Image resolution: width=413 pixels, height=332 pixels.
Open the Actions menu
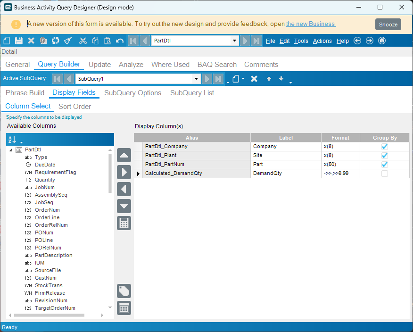pyautogui.click(x=322, y=41)
